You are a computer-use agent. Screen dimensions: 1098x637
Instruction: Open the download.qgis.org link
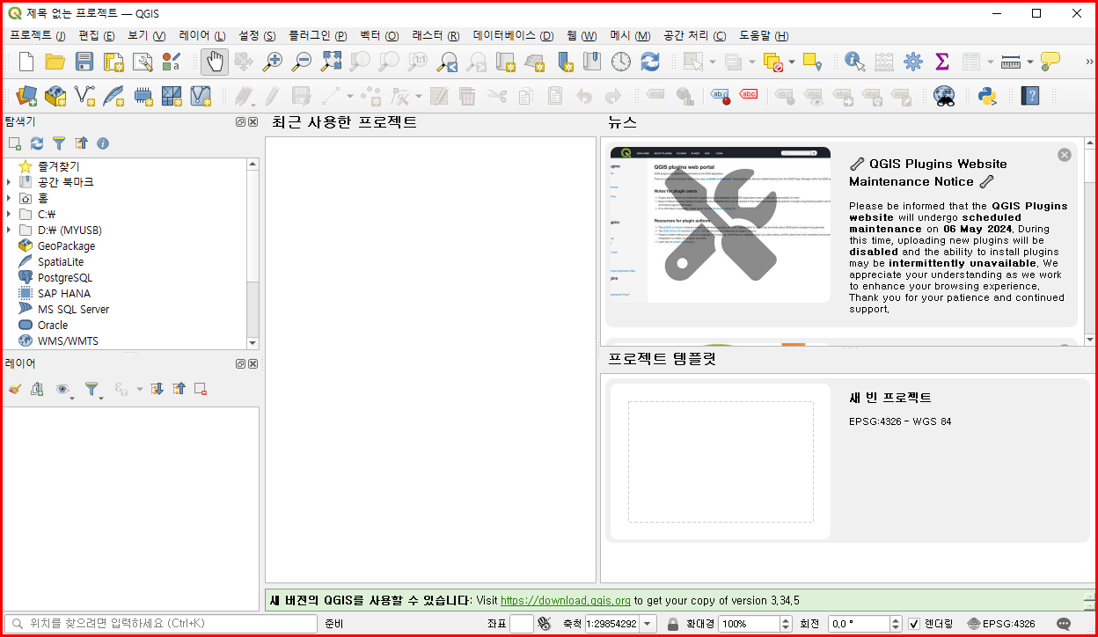566,601
